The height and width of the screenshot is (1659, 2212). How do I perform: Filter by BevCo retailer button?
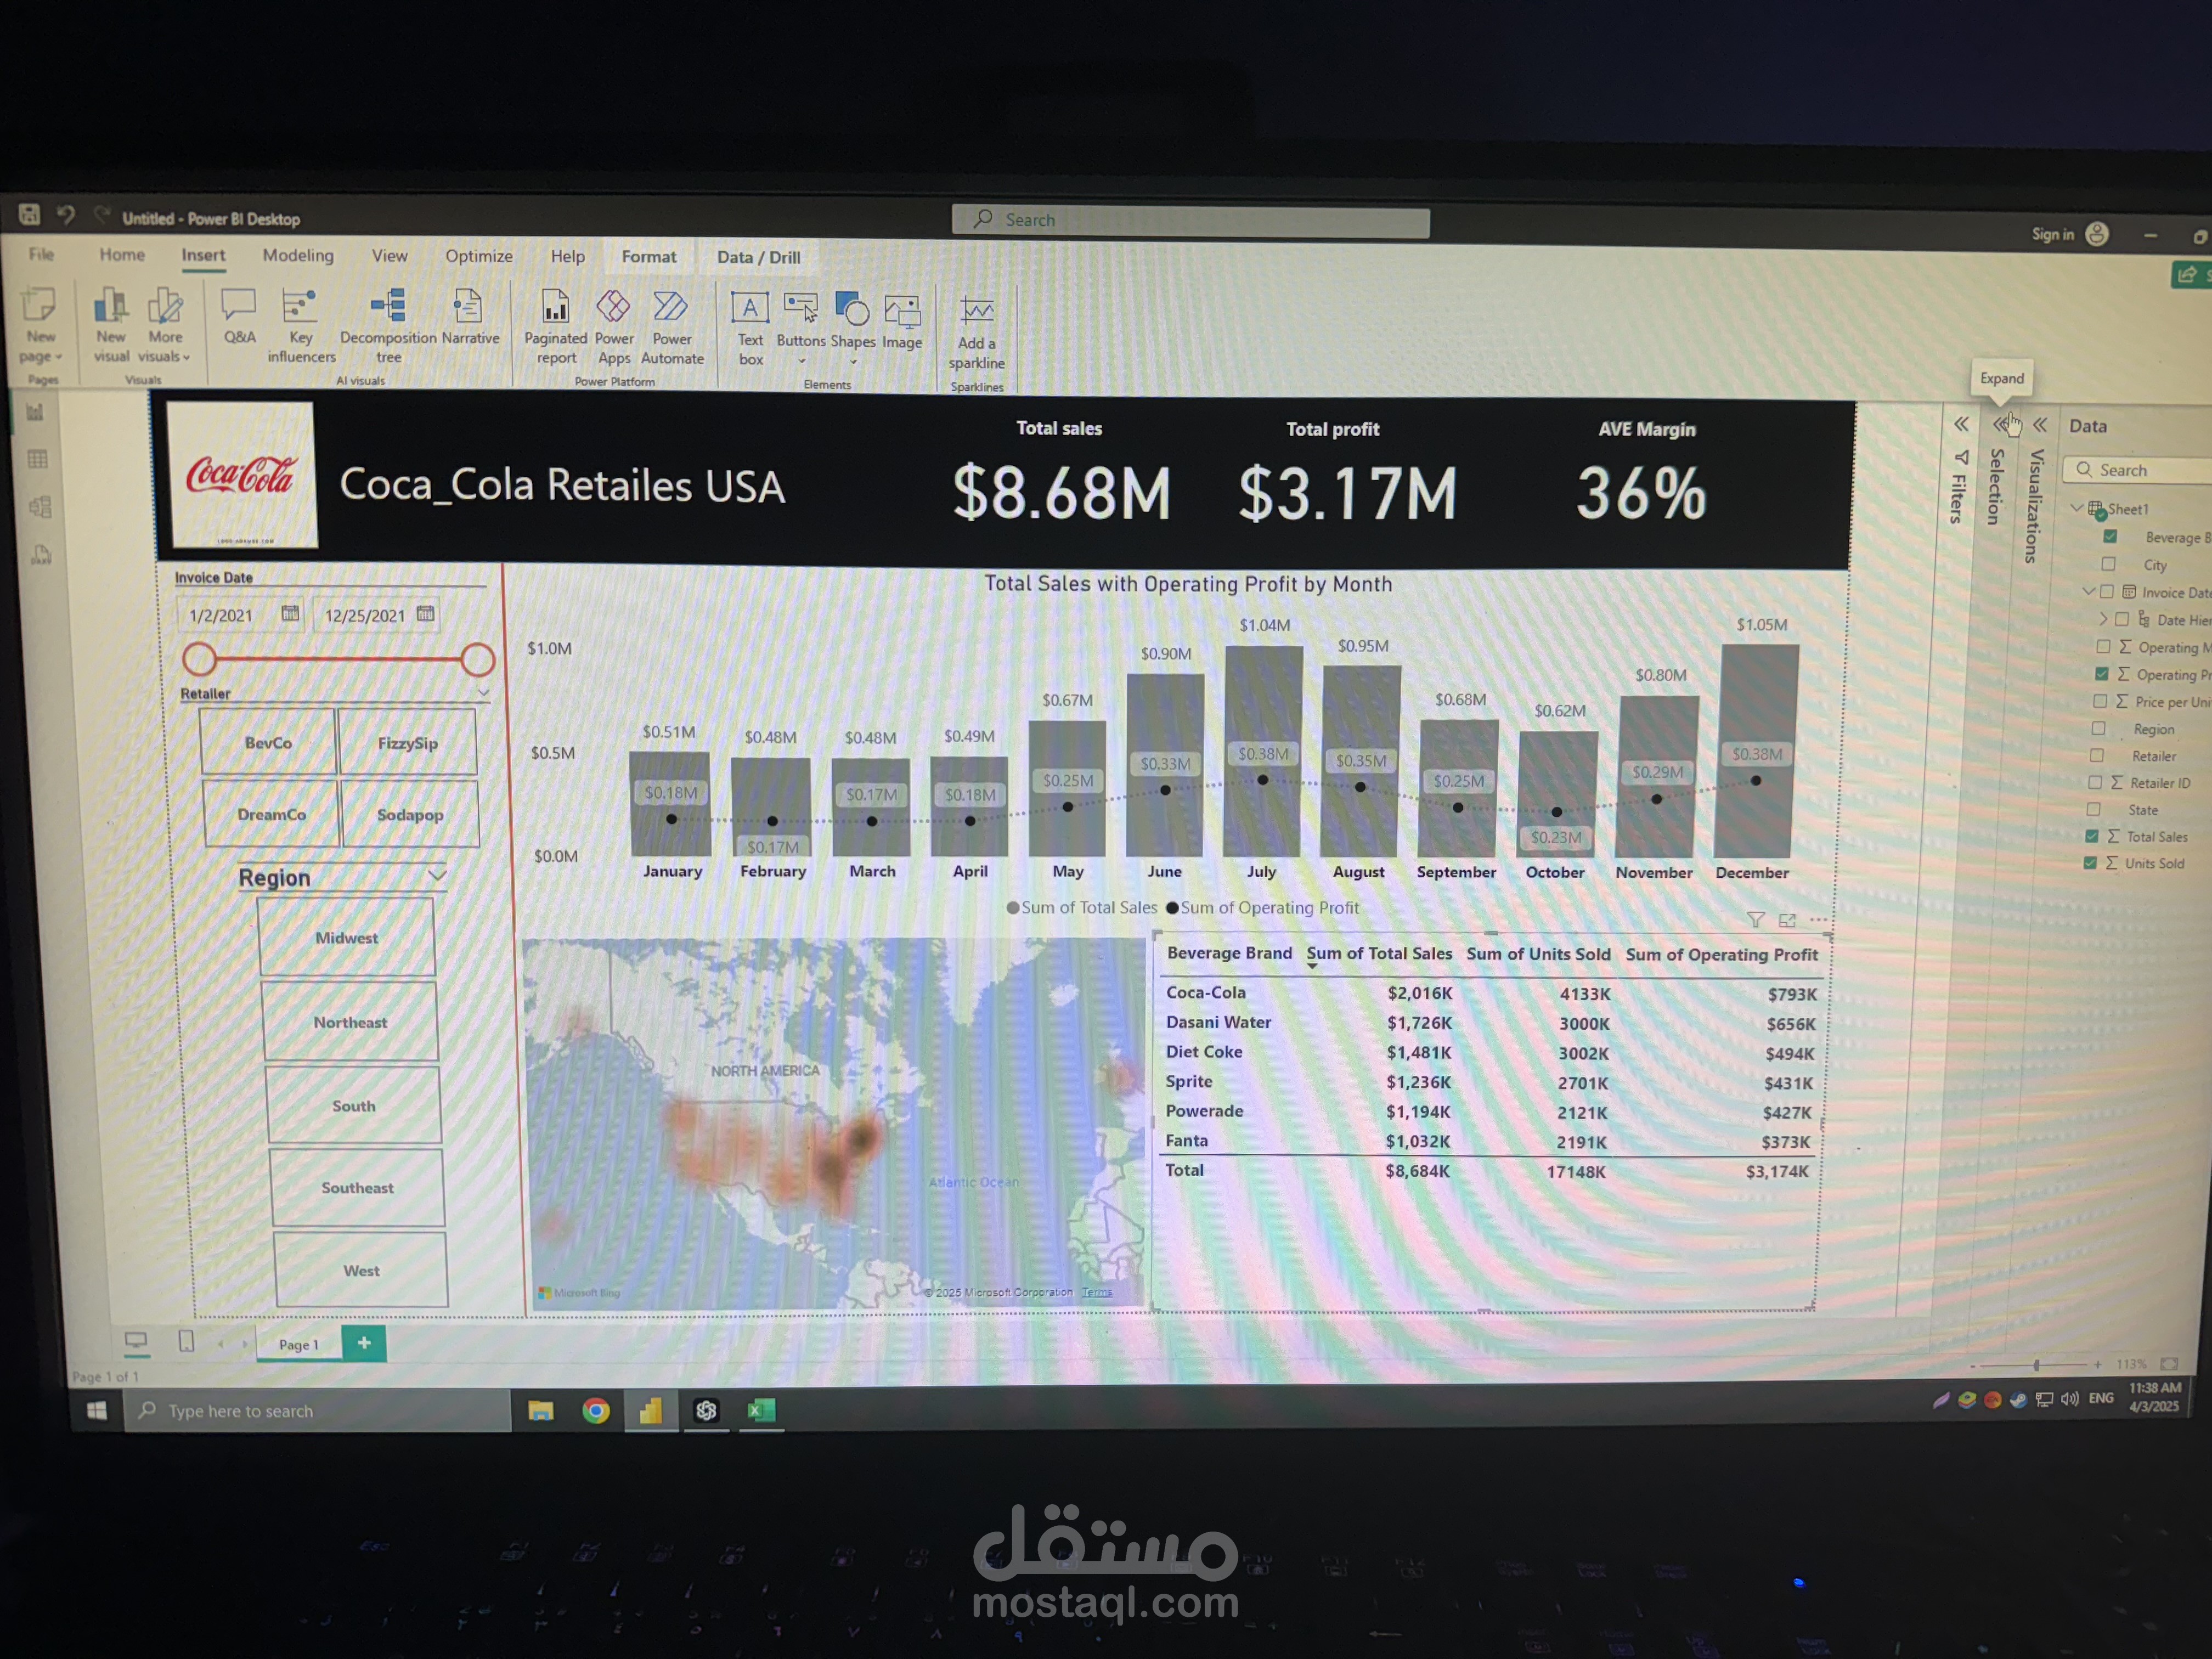point(268,742)
